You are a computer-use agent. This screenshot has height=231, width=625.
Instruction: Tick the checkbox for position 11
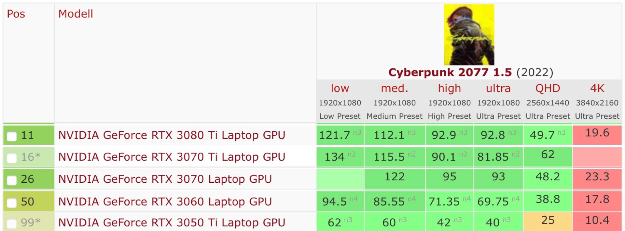coord(12,136)
